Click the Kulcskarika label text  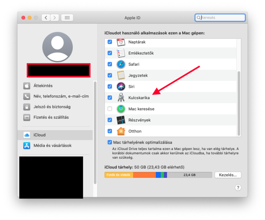(x=139, y=98)
